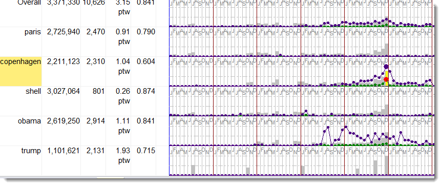
Task: Click count 2,914 in obama row
Action: point(96,121)
